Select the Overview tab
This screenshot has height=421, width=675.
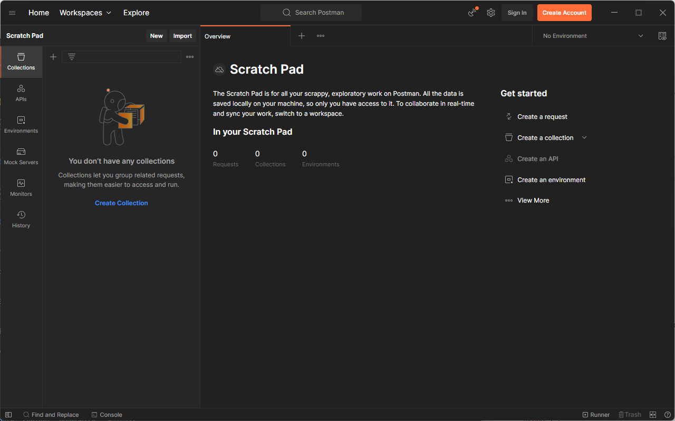(245, 36)
